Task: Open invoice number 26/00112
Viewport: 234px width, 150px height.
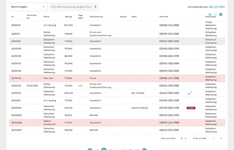Action: (16, 25)
